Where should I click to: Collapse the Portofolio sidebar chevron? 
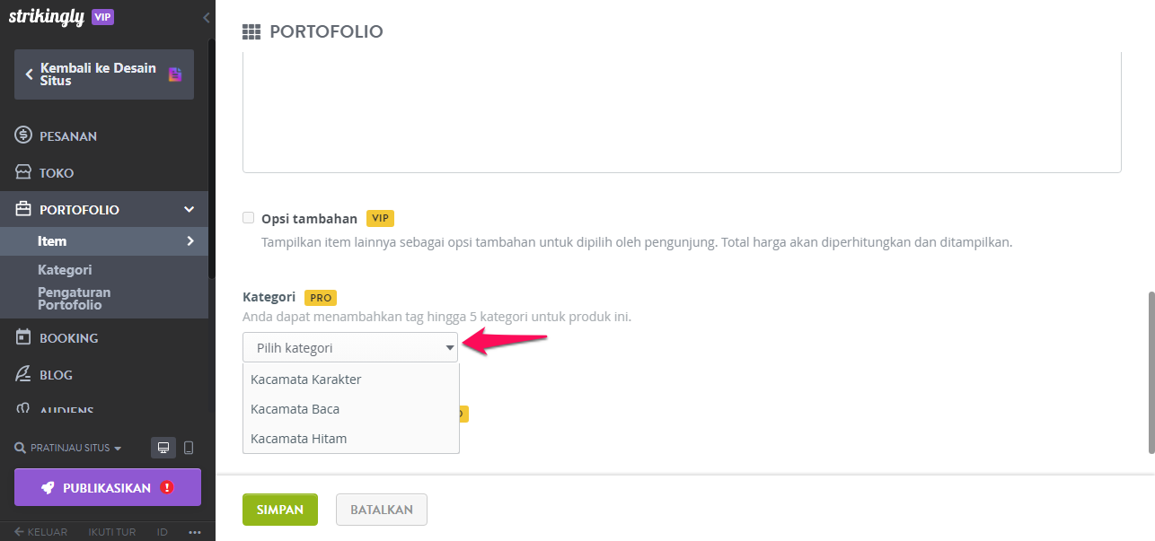tap(190, 209)
